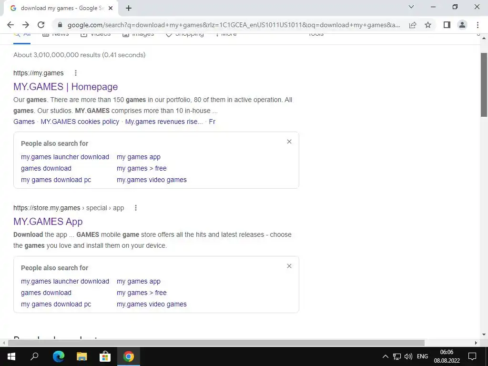Search 'games download' in first suggestion box
Viewport: 488px width, 366px height.
46,168
